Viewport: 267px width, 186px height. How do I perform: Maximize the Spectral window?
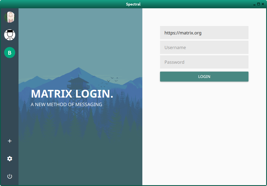[x=259, y=4]
